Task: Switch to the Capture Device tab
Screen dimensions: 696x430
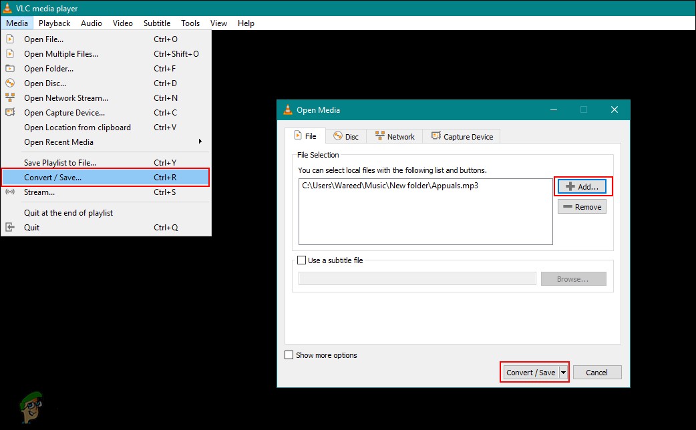Action: pos(462,136)
